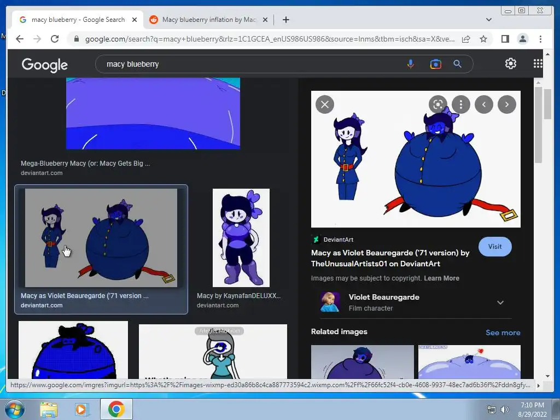Launch Windows Media Player from taskbar

point(81,409)
